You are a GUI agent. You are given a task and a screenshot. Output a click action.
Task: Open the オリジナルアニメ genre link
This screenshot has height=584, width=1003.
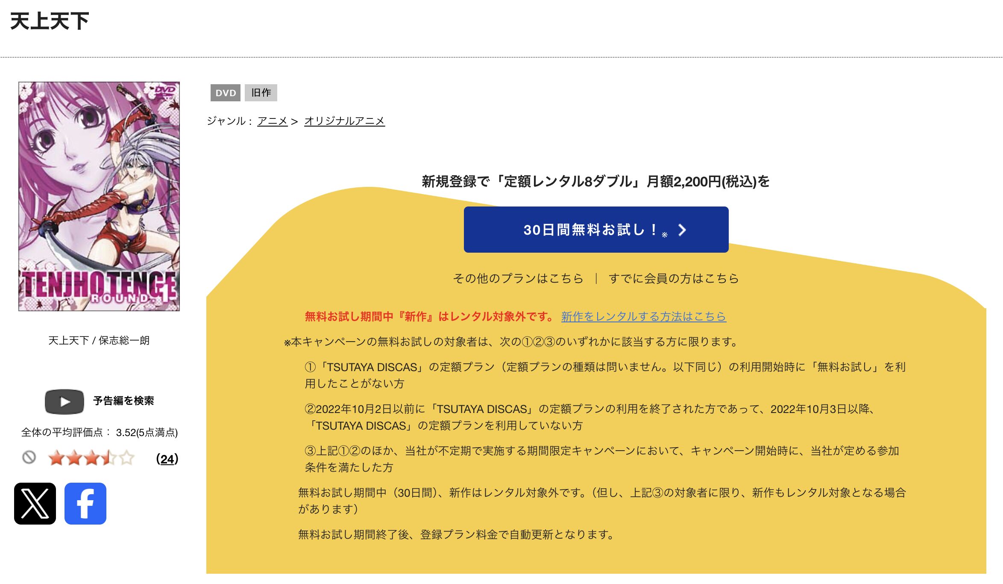click(344, 121)
